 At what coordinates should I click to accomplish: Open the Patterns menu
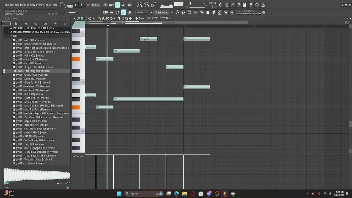pos(25,5)
